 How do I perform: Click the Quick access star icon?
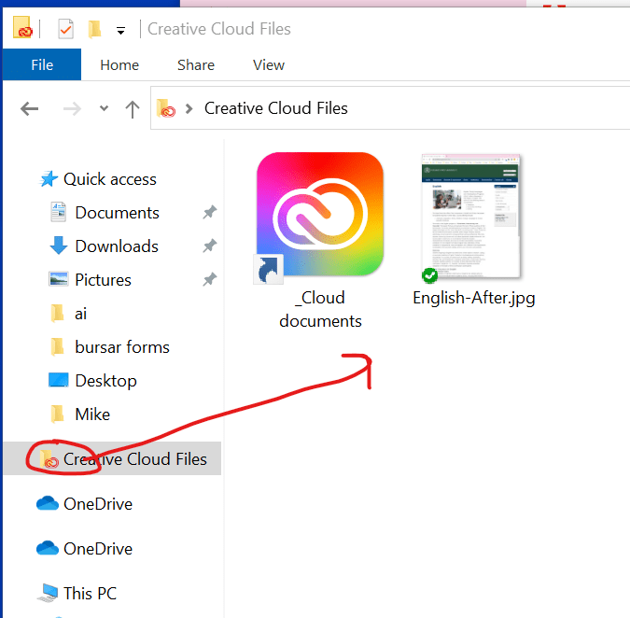point(49,179)
